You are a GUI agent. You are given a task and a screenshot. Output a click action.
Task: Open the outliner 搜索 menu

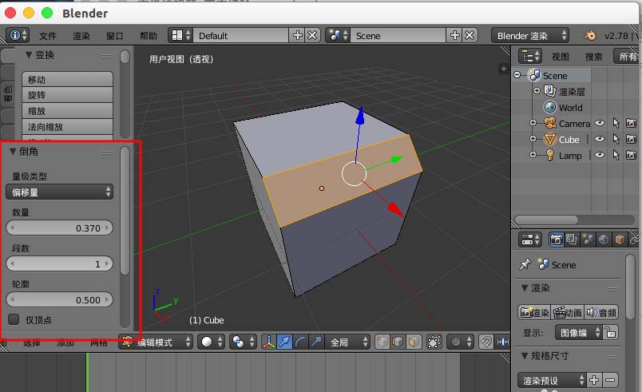tap(593, 57)
